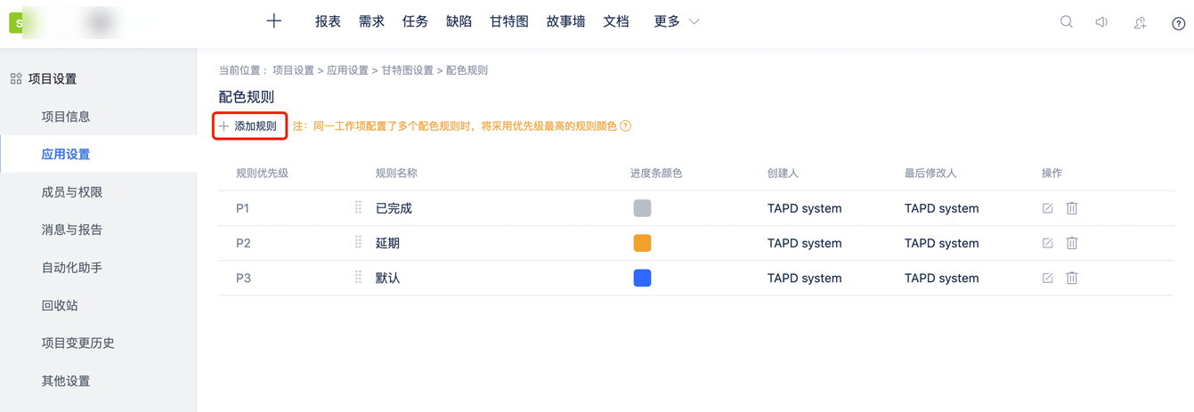Click the drag handle for 已完成
Screen dimensions: 1194x412
pos(358,207)
